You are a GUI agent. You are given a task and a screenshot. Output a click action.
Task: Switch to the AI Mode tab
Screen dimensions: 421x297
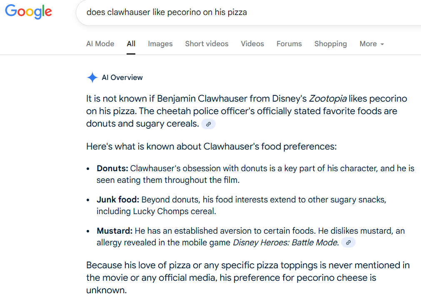click(x=100, y=44)
